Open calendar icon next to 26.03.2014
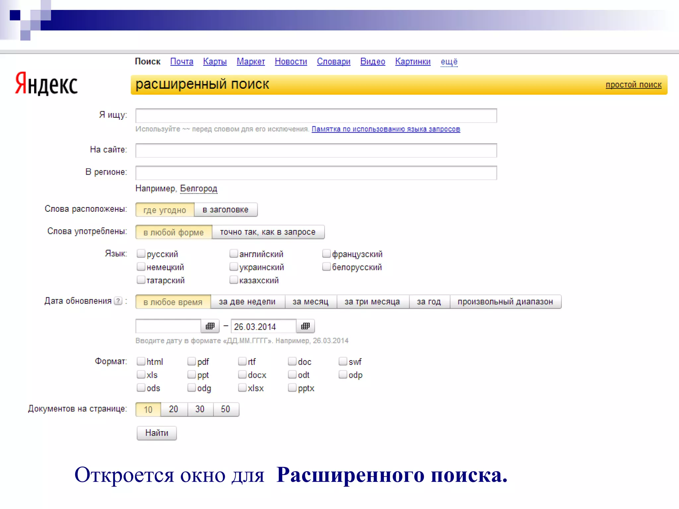The height and width of the screenshot is (509, 679). pyautogui.click(x=305, y=326)
